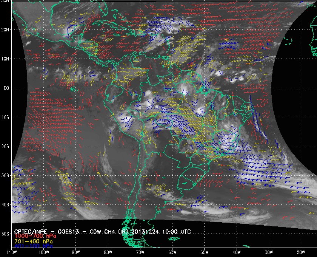Click the 40W longitude label
317x257 pixels.
pyautogui.click(x=237, y=252)
